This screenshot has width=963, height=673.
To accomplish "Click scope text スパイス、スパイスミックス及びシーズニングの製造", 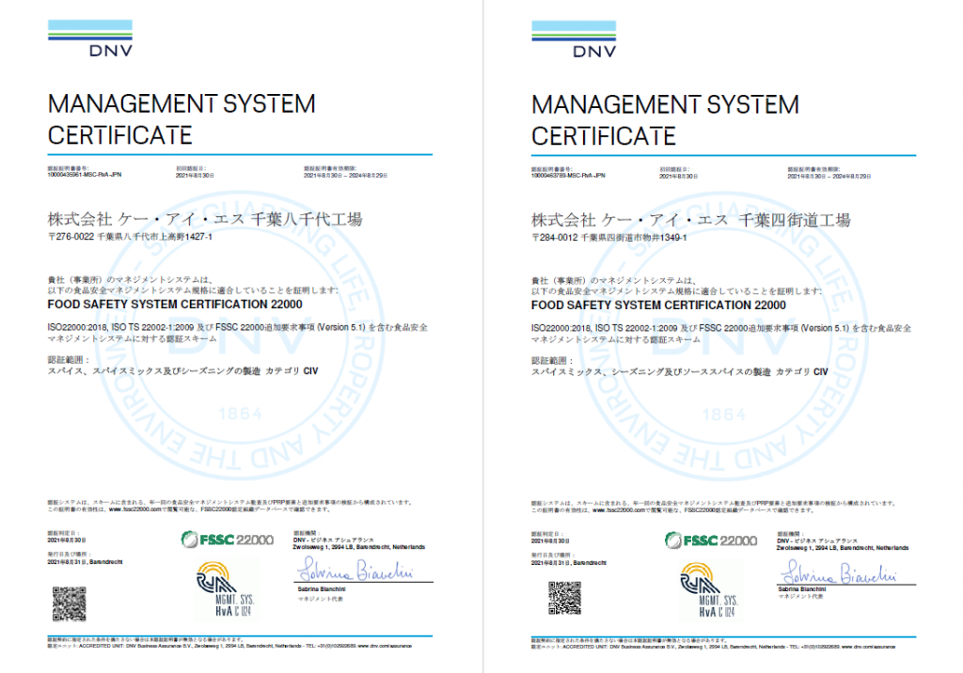I will click(154, 371).
